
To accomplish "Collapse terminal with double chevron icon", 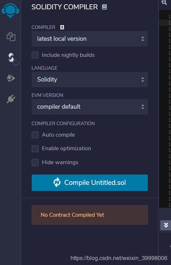I will pos(166,225).
